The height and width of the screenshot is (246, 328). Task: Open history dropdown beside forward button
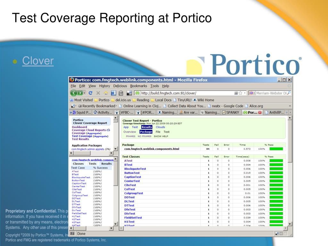pos(85,93)
